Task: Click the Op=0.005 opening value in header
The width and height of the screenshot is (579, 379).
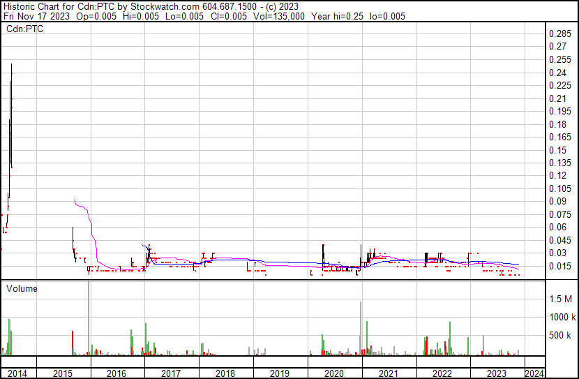Action: (96, 16)
